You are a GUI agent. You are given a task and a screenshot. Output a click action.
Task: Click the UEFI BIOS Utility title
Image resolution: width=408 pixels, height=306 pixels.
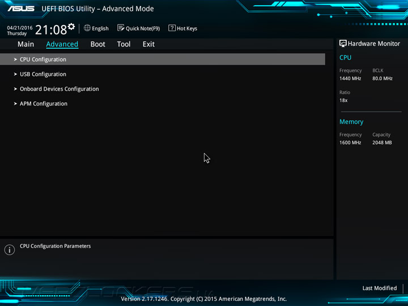97,9
